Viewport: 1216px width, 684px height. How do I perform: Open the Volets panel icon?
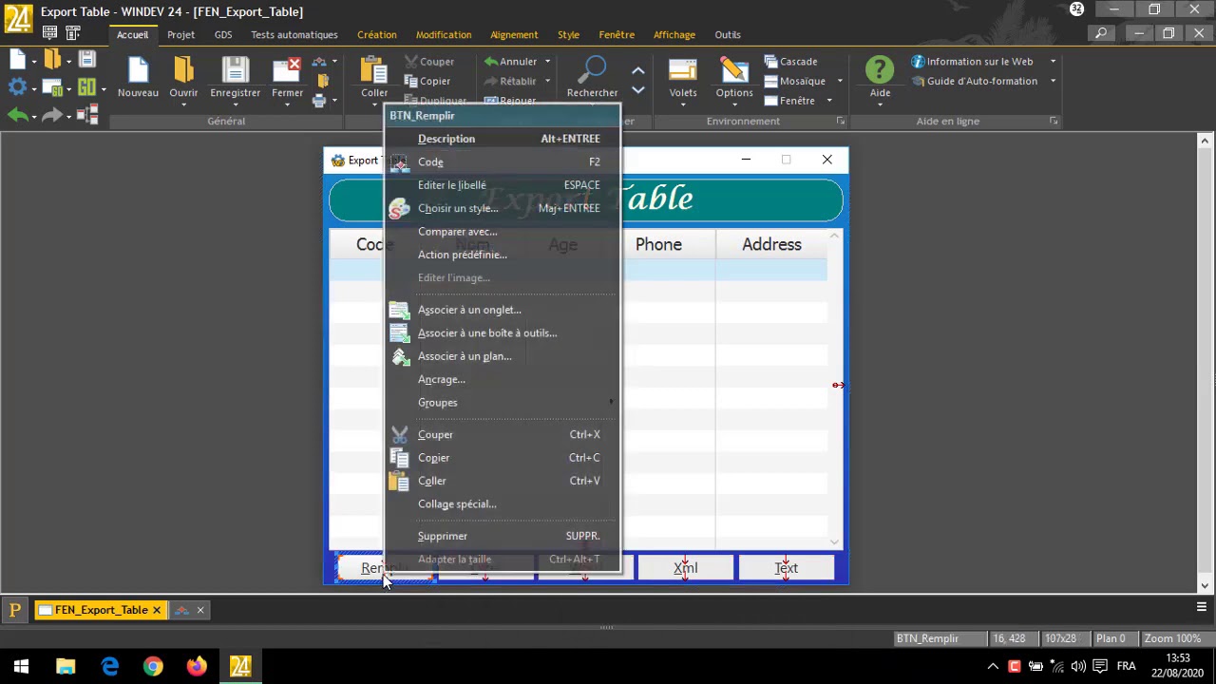pyautogui.click(x=682, y=70)
